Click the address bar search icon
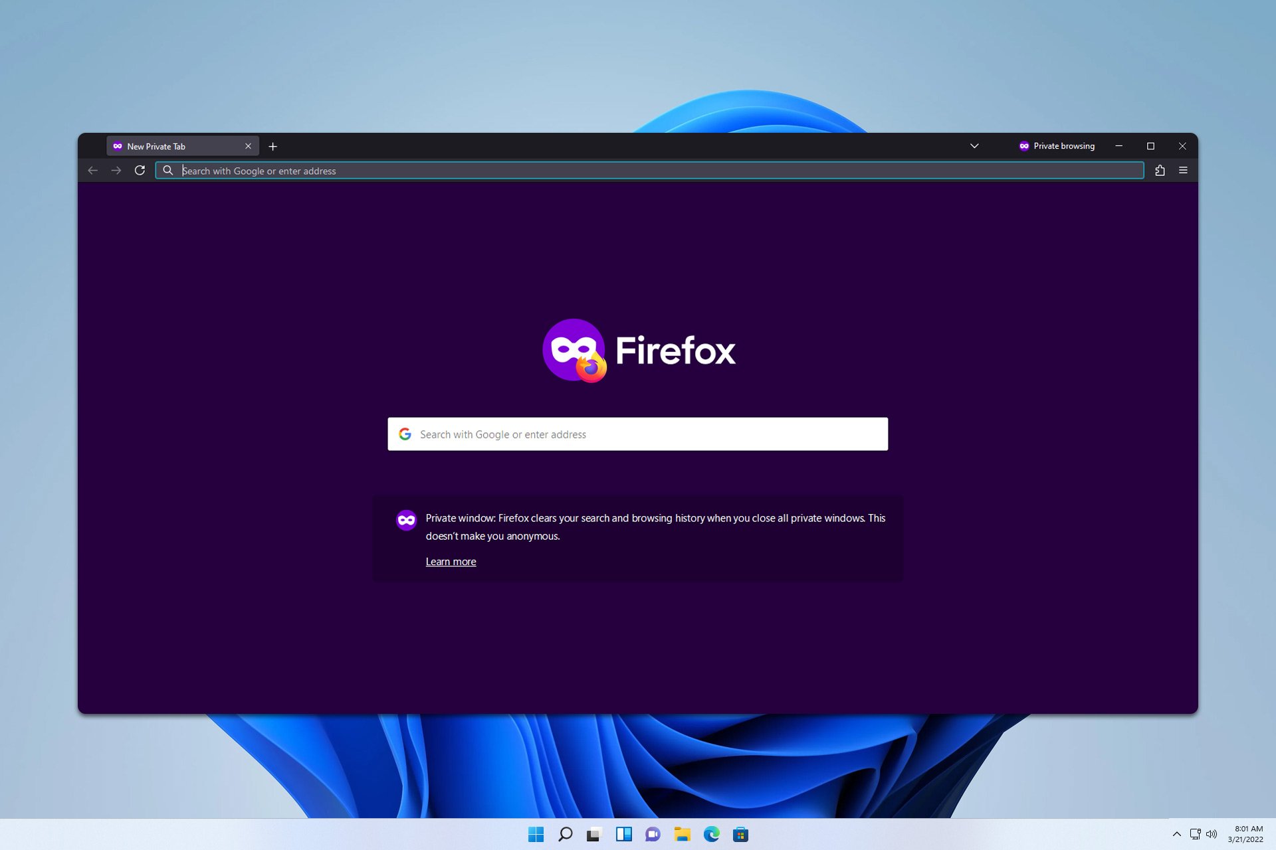Image resolution: width=1276 pixels, height=850 pixels. point(168,170)
